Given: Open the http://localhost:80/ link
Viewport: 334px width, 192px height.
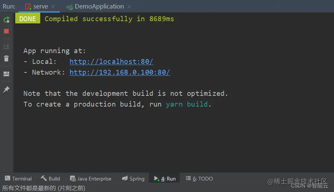Looking at the screenshot, I should tap(111, 62).
